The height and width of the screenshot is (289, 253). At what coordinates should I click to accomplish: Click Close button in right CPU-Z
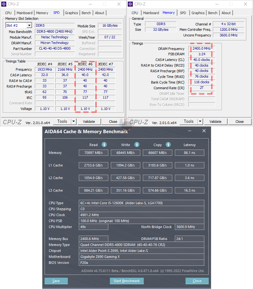point(240,122)
